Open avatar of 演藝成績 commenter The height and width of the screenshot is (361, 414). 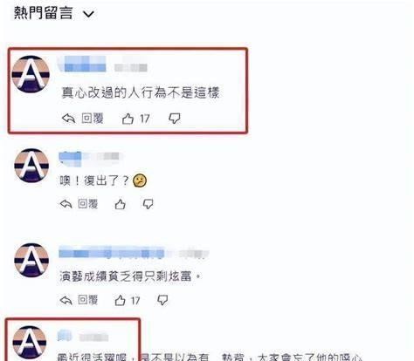[x=31, y=260]
